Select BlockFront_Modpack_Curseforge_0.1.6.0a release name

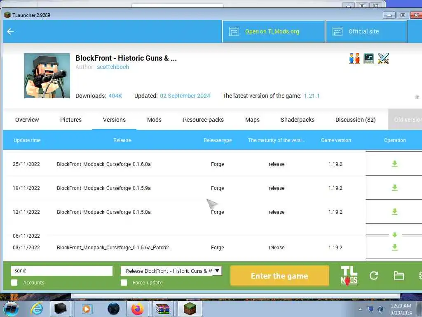[x=103, y=164]
